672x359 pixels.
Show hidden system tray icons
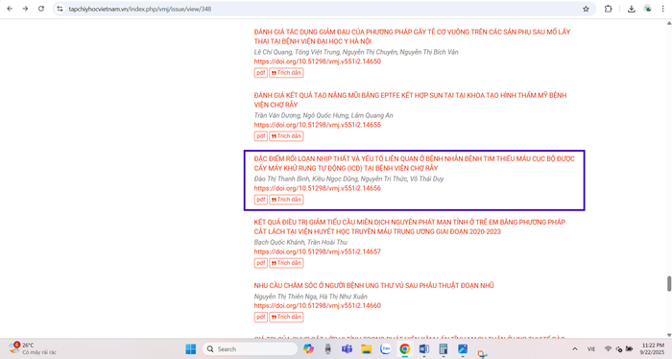[x=575, y=349]
